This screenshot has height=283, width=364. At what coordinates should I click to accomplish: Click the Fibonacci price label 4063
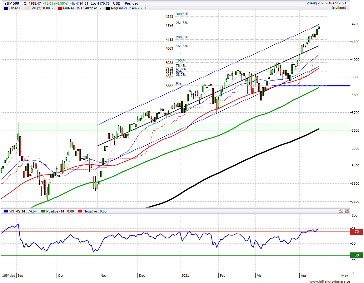pyautogui.click(x=169, y=48)
